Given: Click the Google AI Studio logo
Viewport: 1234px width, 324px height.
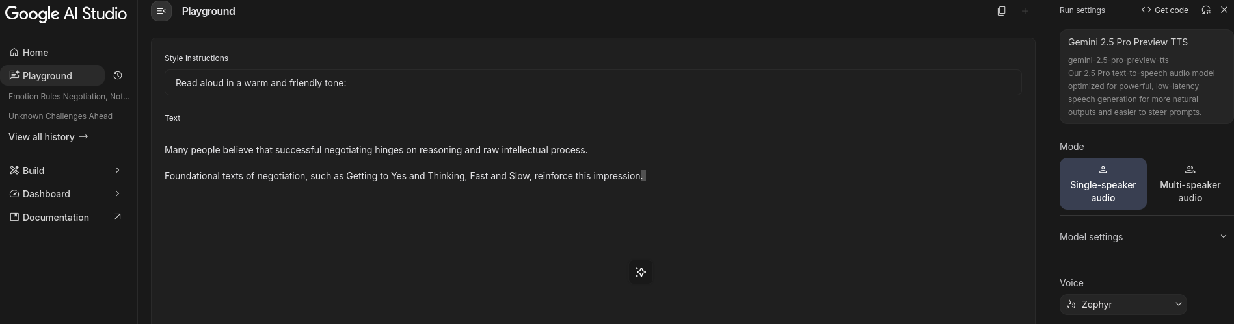Looking at the screenshot, I should (66, 14).
